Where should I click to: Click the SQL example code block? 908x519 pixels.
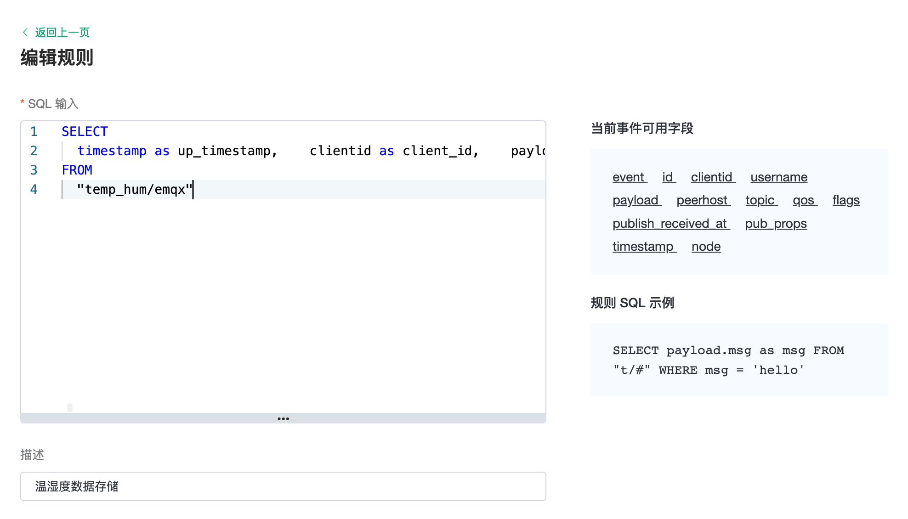739,360
